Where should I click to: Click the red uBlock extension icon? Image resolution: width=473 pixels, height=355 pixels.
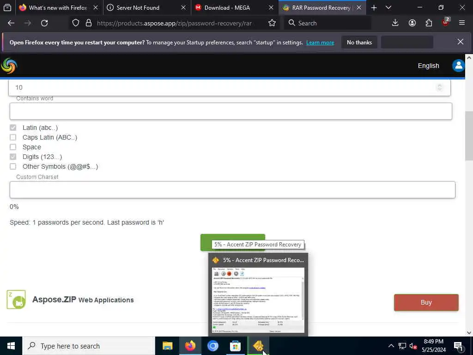446,22
